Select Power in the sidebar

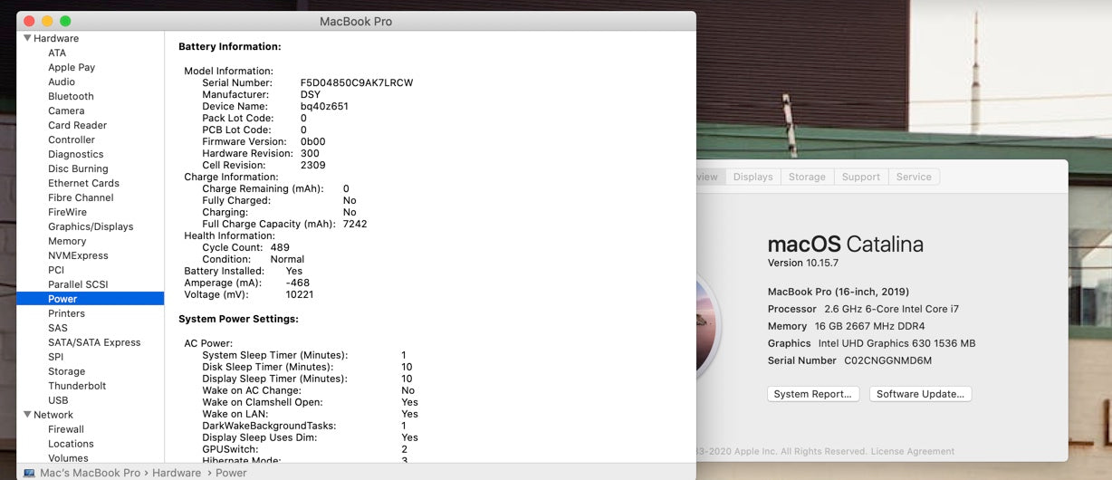click(x=62, y=299)
